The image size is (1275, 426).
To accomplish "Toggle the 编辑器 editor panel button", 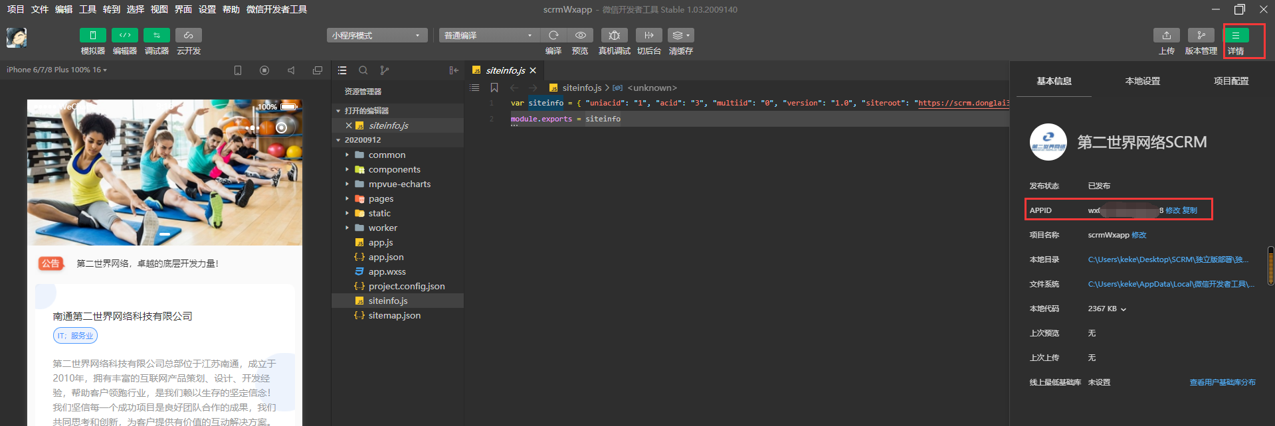I will click(125, 35).
